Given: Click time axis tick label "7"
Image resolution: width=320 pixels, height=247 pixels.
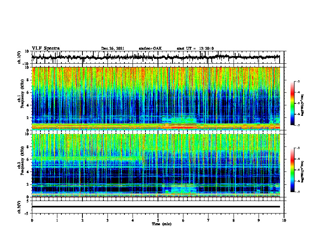Looking at the screenshot, I should [208, 220].
